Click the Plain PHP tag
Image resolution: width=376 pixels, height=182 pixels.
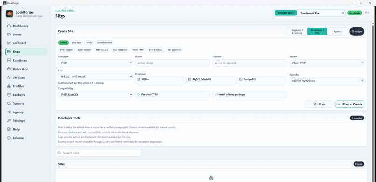tap(138, 50)
